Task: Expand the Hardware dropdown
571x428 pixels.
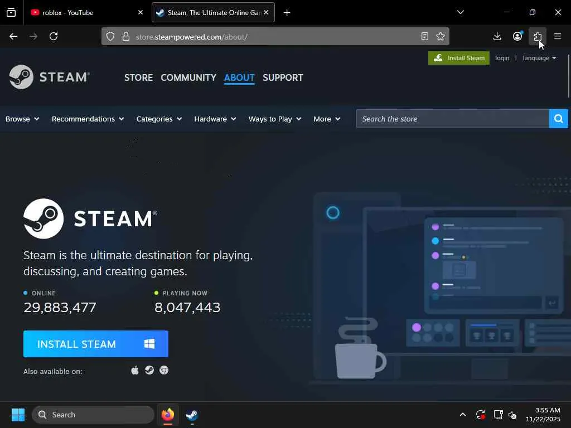Action: [215, 119]
